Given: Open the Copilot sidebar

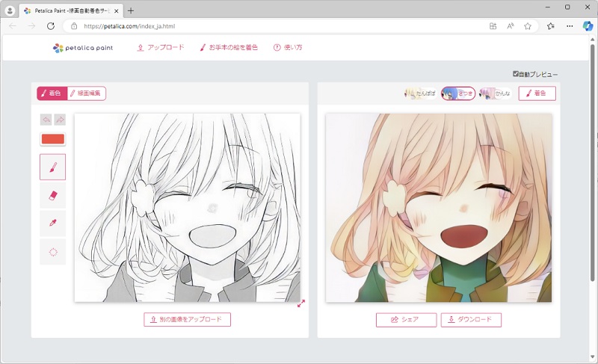Looking at the screenshot, I should [x=588, y=26].
